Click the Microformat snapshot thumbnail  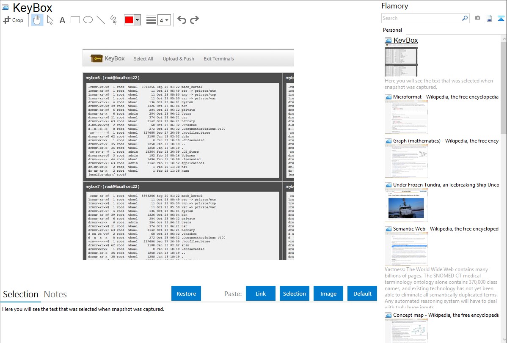pos(406,117)
